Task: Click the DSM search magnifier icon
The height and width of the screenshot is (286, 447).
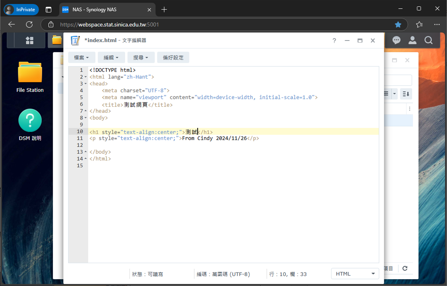Action: (428, 40)
